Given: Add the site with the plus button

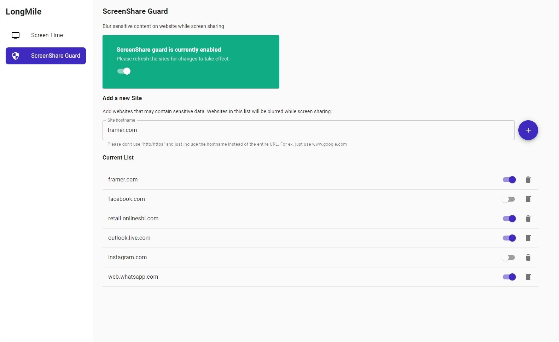Looking at the screenshot, I should click(x=528, y=130).
